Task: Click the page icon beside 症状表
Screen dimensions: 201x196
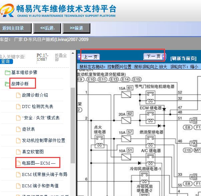Action: coord(18,129)
